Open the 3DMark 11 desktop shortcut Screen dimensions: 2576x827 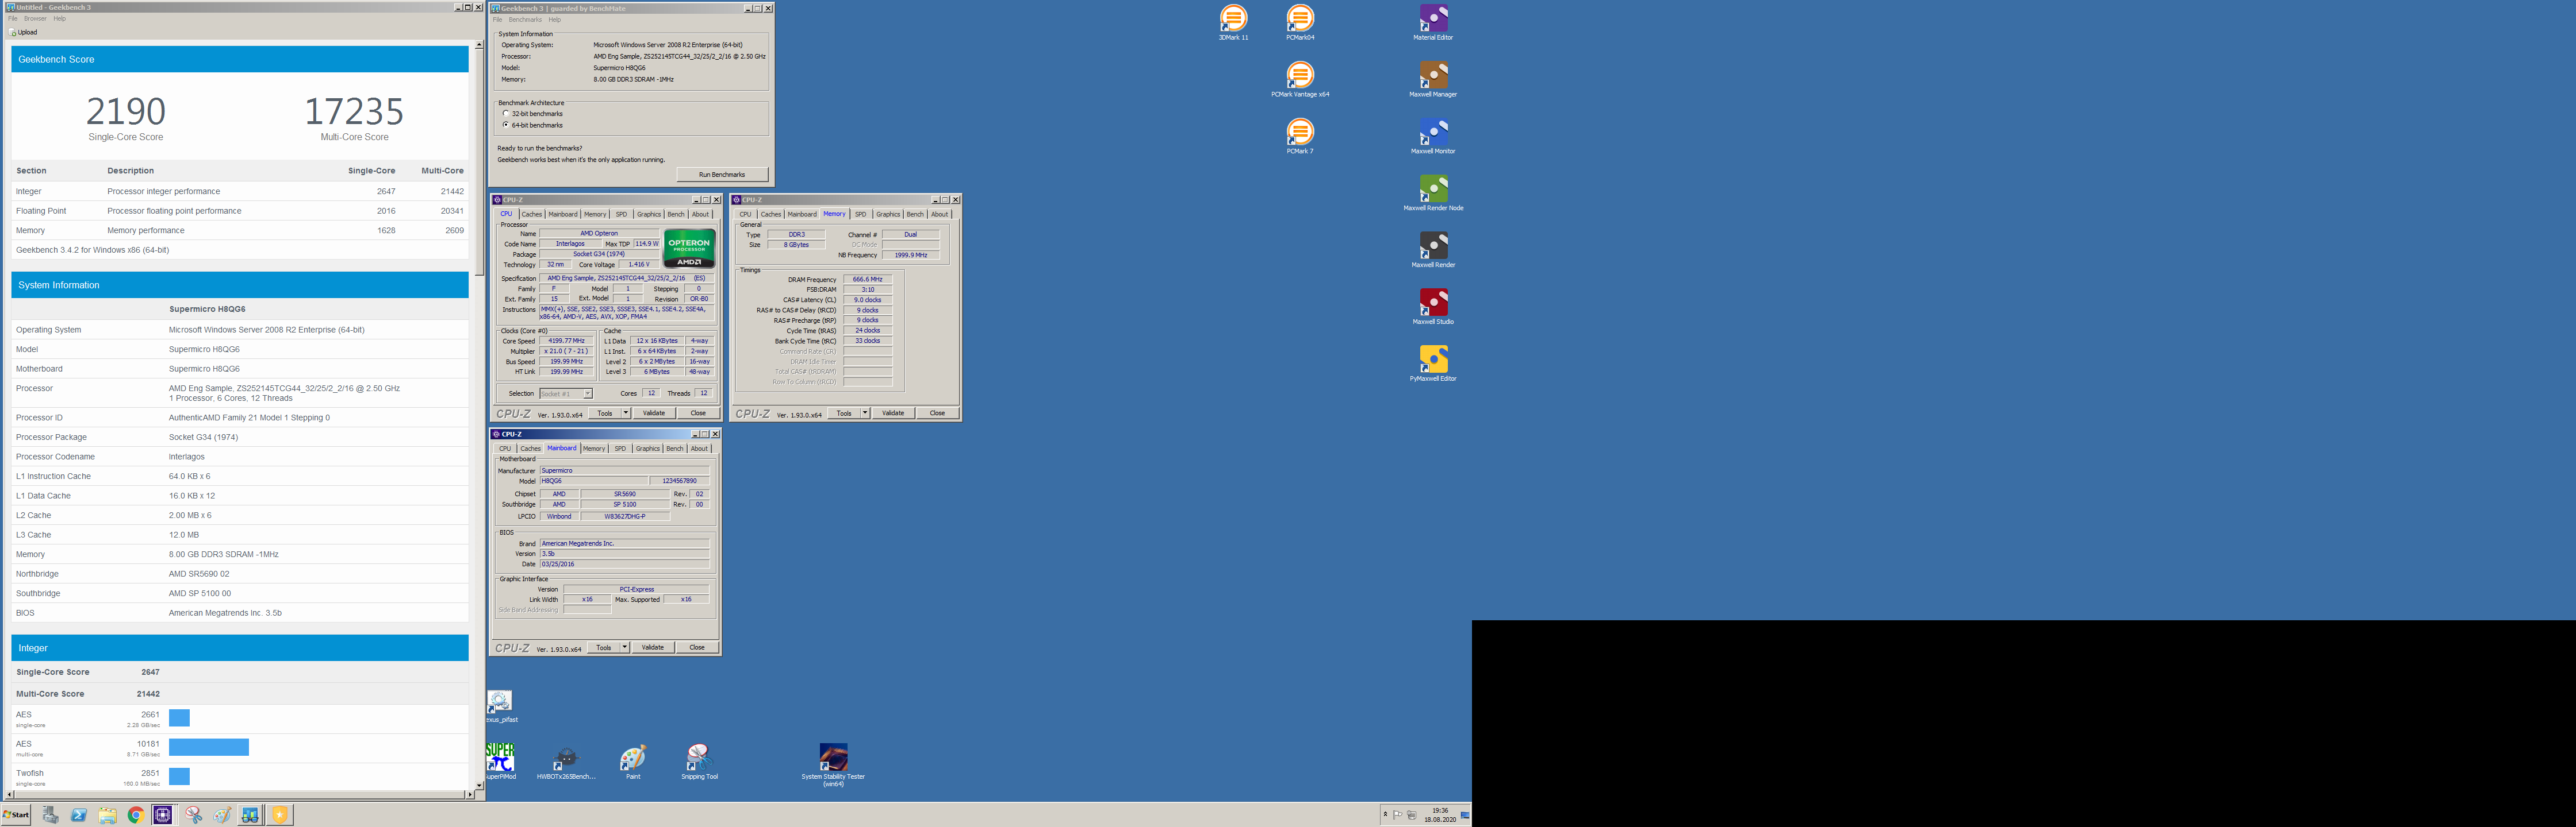pyautogui.click(x=1233, y=22)
